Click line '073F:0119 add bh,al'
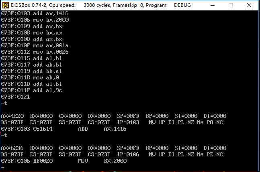The image size is (260, 172). coord(31,71)
